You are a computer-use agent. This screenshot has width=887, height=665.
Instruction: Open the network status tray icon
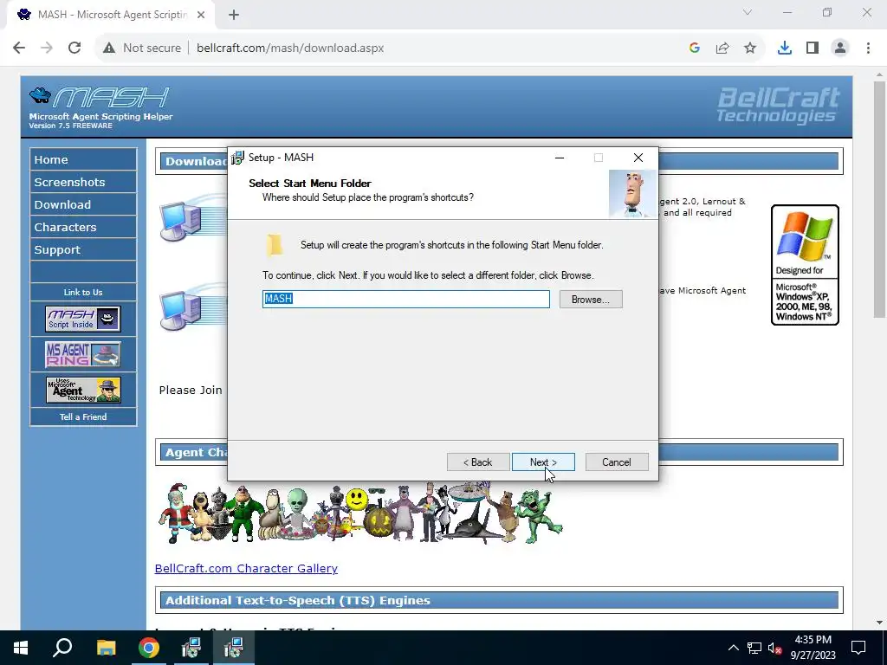pyautogui.click(x=754, y=648)
